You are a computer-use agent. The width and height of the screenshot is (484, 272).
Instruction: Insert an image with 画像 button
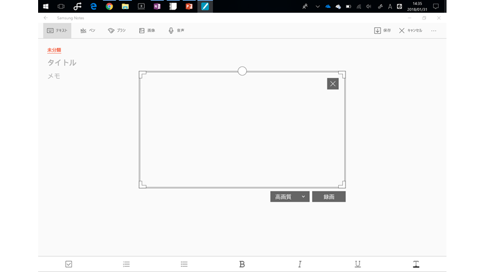[x=147, y=31]
